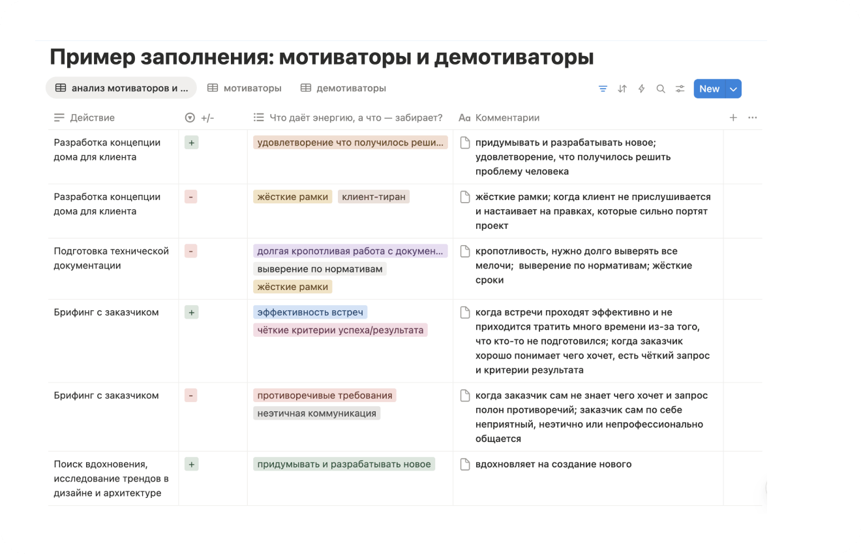This screenshot has height=554, width=861.
Task: Open page icon beside 'кропотливость, нужно долго' comment
Action: 465,251
